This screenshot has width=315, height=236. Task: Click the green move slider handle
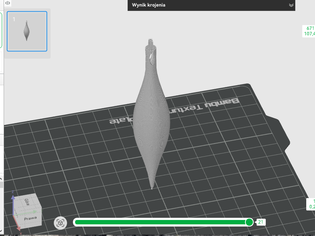tap(249, 222)
